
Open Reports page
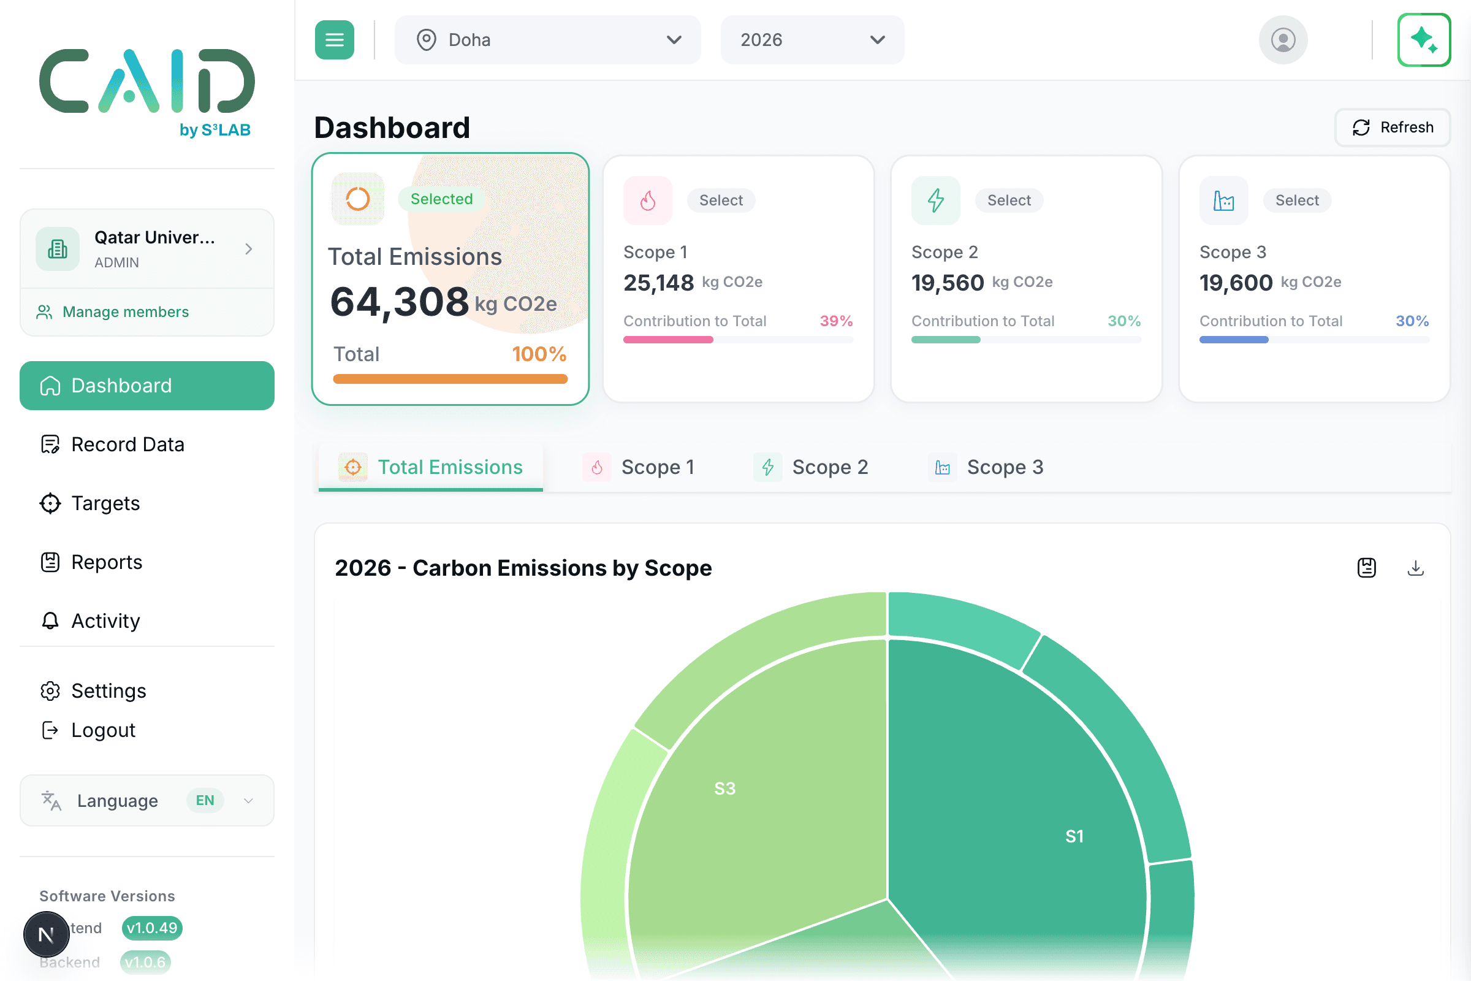click(147, 562)
